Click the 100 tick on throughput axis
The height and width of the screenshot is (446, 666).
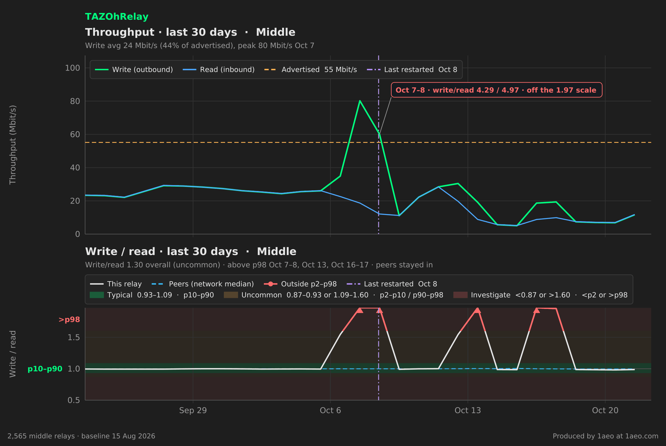(72, 68)
